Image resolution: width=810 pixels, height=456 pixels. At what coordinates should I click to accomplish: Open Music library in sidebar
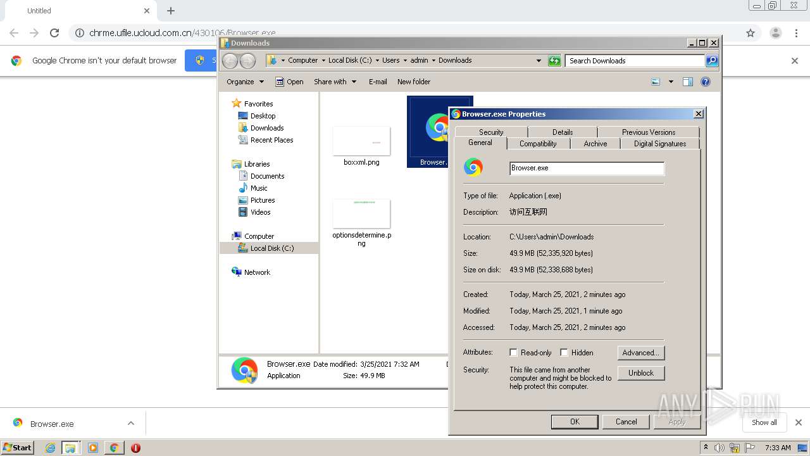pos(259,188)
